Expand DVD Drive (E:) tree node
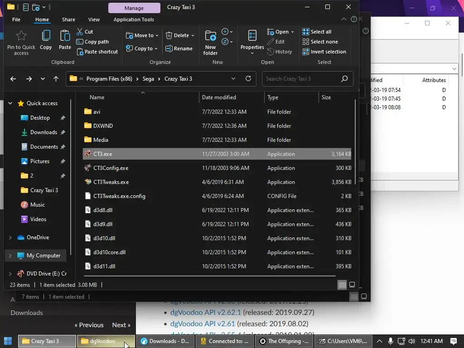464x348 pixels. tap(10, 274)
